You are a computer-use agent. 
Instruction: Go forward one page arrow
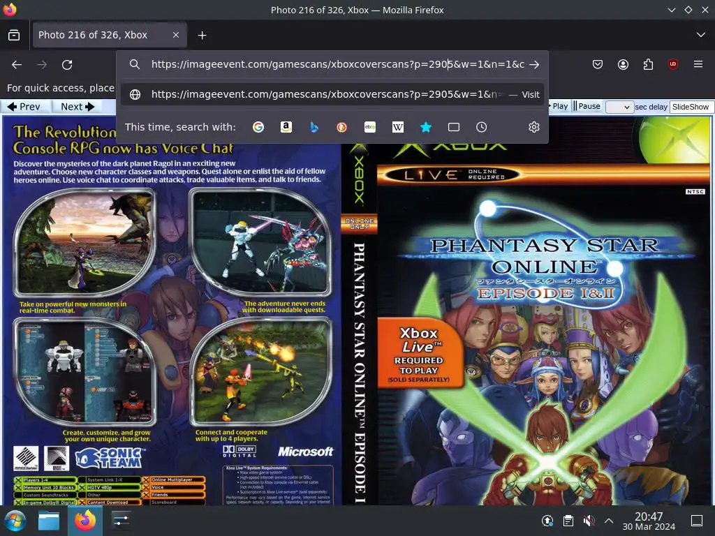(42, 65)
